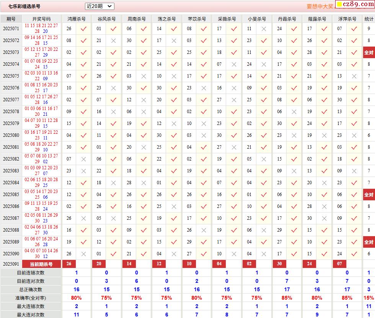Image resolution: width=375 pixels, height=318 pixels.
Task: Open the 近20期 period dropdown
Action: click(99, 6)
